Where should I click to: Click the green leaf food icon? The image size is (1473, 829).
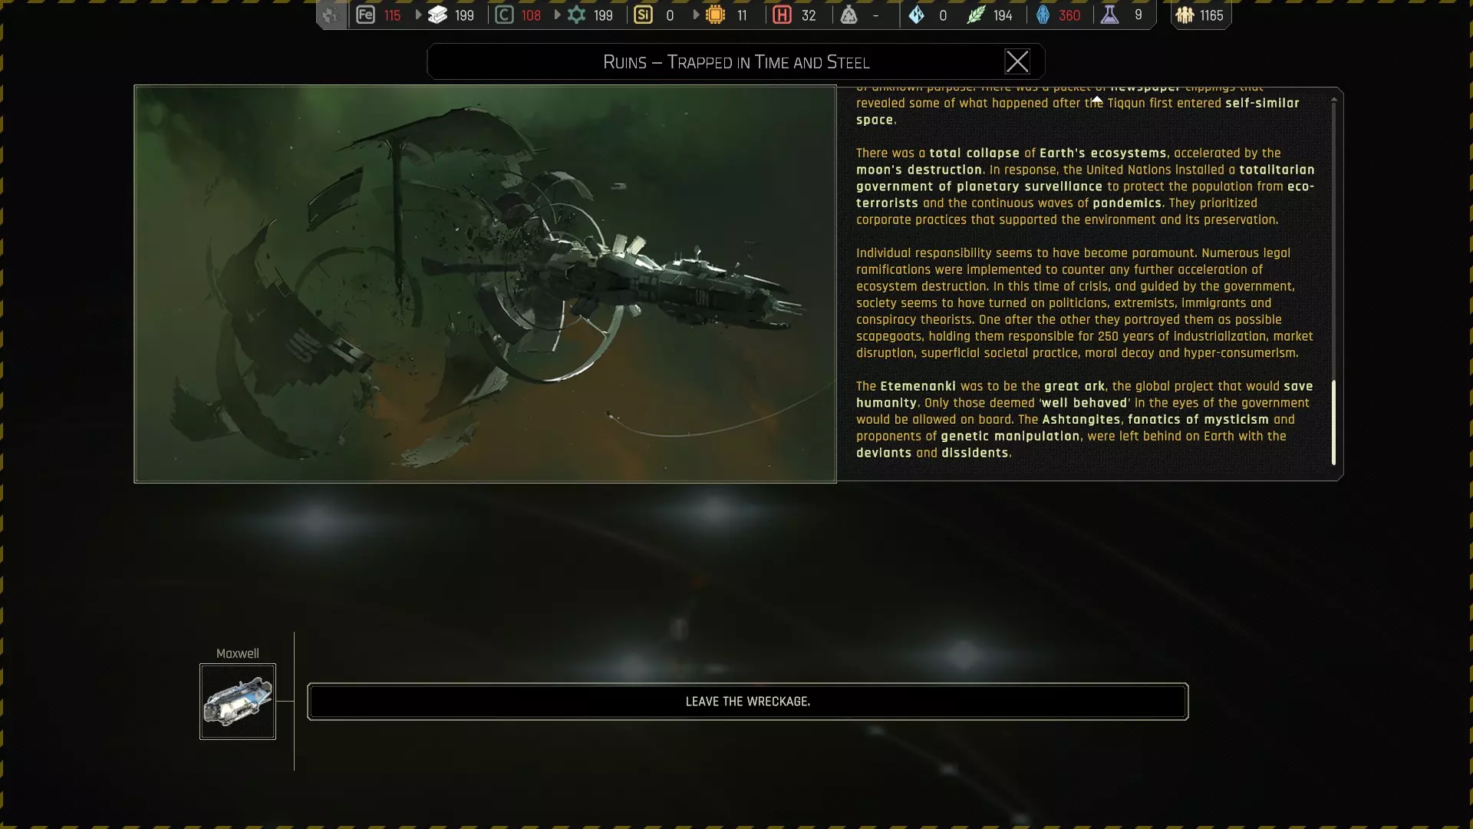click(975, 15)
